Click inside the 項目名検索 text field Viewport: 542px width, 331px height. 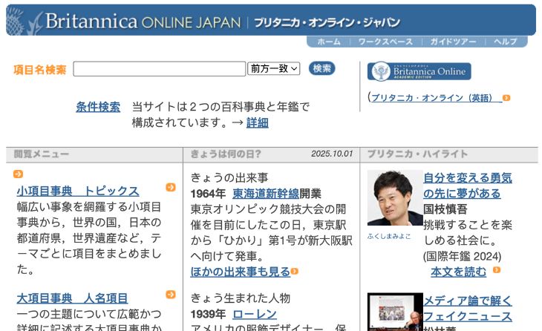pyautogui.click(x=159, y=69)
